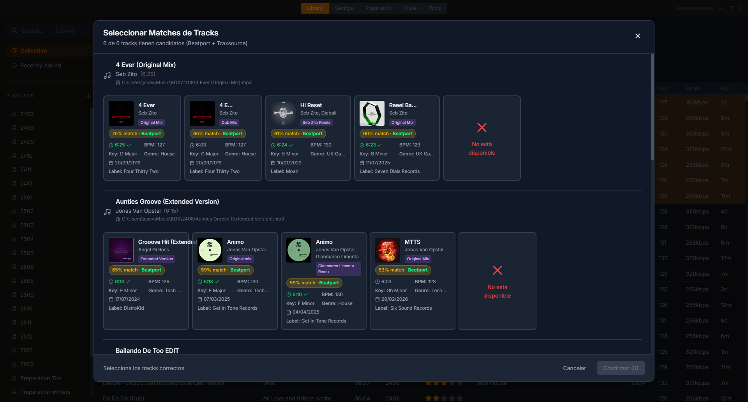Click the Collection compass icon in sidebar

14,51
